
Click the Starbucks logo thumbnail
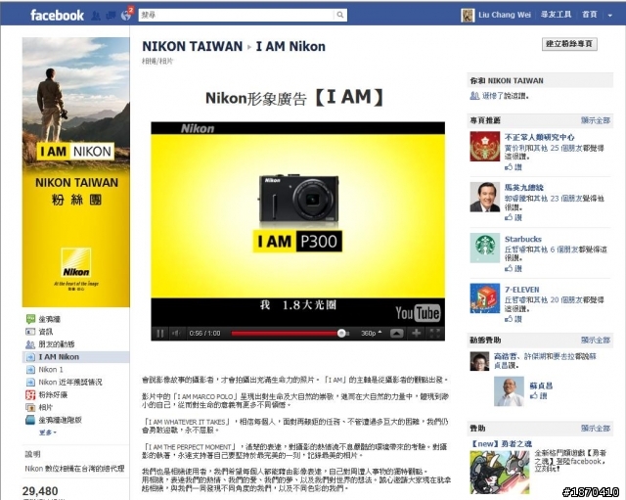click(485, 248)
